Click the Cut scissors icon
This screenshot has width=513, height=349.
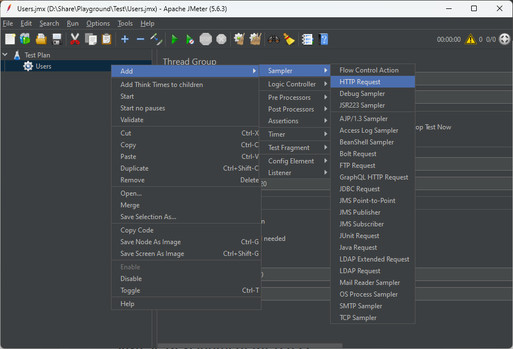coord(75,39)
